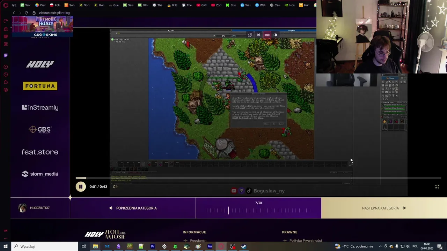Viewport: 447px width, 251px height.
Task: Open the Polityka Prywatności footer link
Action: [x=305, y=241]
